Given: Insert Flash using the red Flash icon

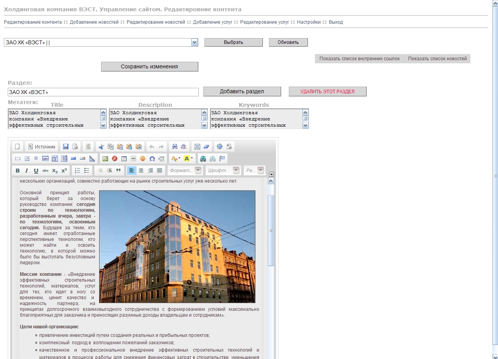Looking at the screenshot, I should [x=114, y=159].
